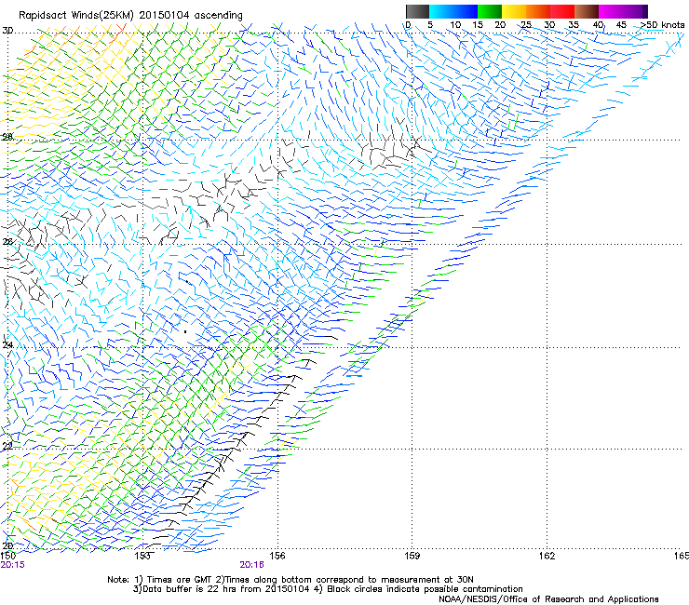Click the purple time stamp '20:16'
The image size is (689, 605).
coord(251,565)
